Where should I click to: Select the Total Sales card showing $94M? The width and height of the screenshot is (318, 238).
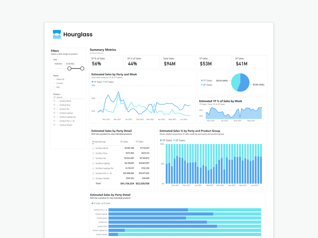[x=177, y=62]
